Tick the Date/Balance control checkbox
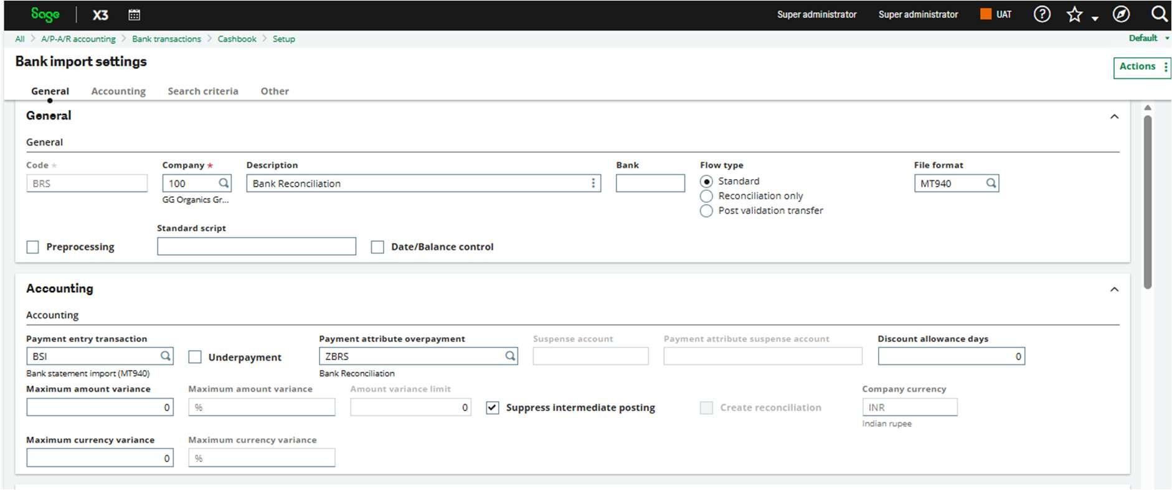1172x490 pixels. [377, 247]
